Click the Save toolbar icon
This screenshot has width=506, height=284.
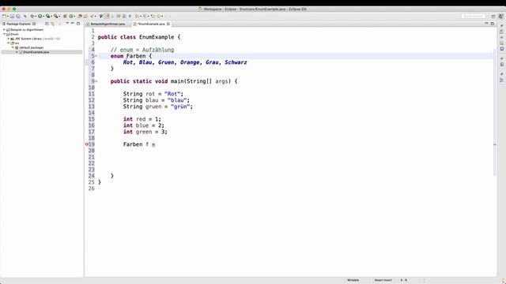13,16
